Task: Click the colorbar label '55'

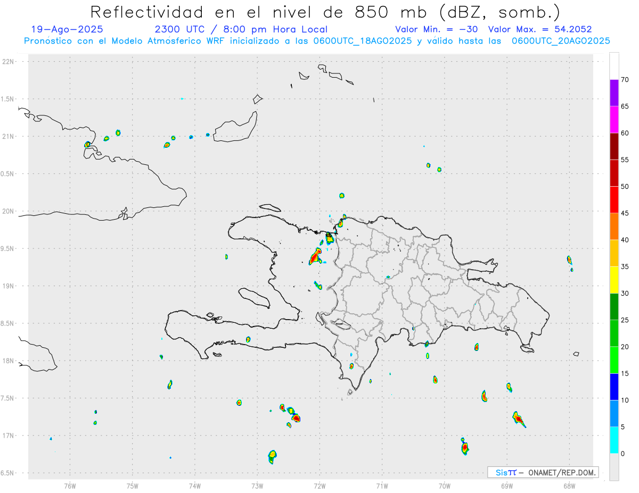Action: tap(625, 160)
